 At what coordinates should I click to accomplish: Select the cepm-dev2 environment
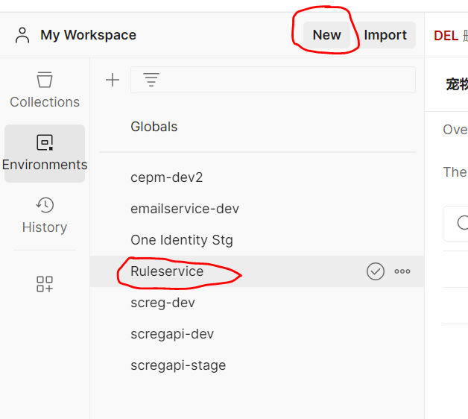tap(166, 177)
